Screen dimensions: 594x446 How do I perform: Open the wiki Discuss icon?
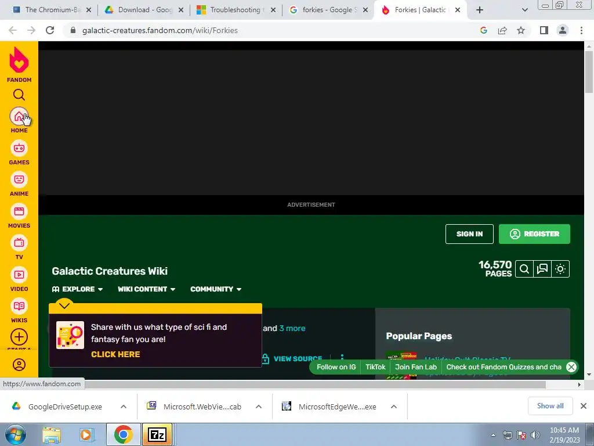[542, 269]
